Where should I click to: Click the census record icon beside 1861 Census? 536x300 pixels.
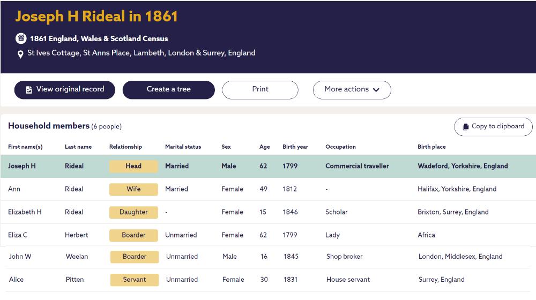point(21,39)
